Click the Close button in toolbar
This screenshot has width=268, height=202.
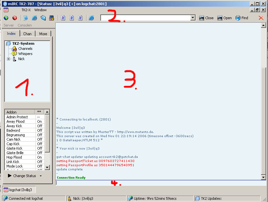click(206, 18)
